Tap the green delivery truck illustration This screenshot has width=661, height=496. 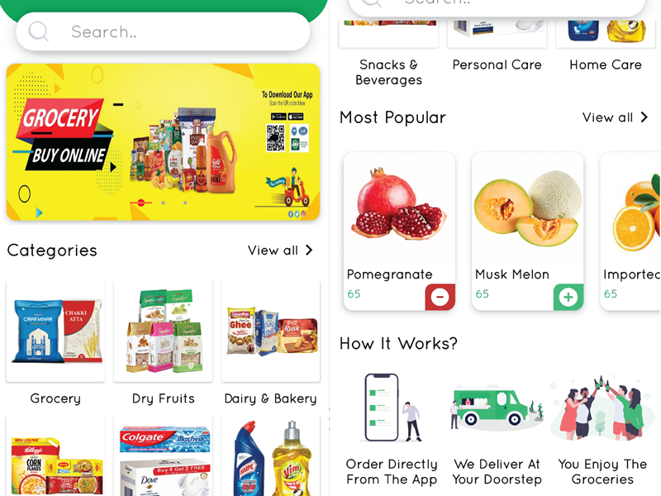(497, 407)
